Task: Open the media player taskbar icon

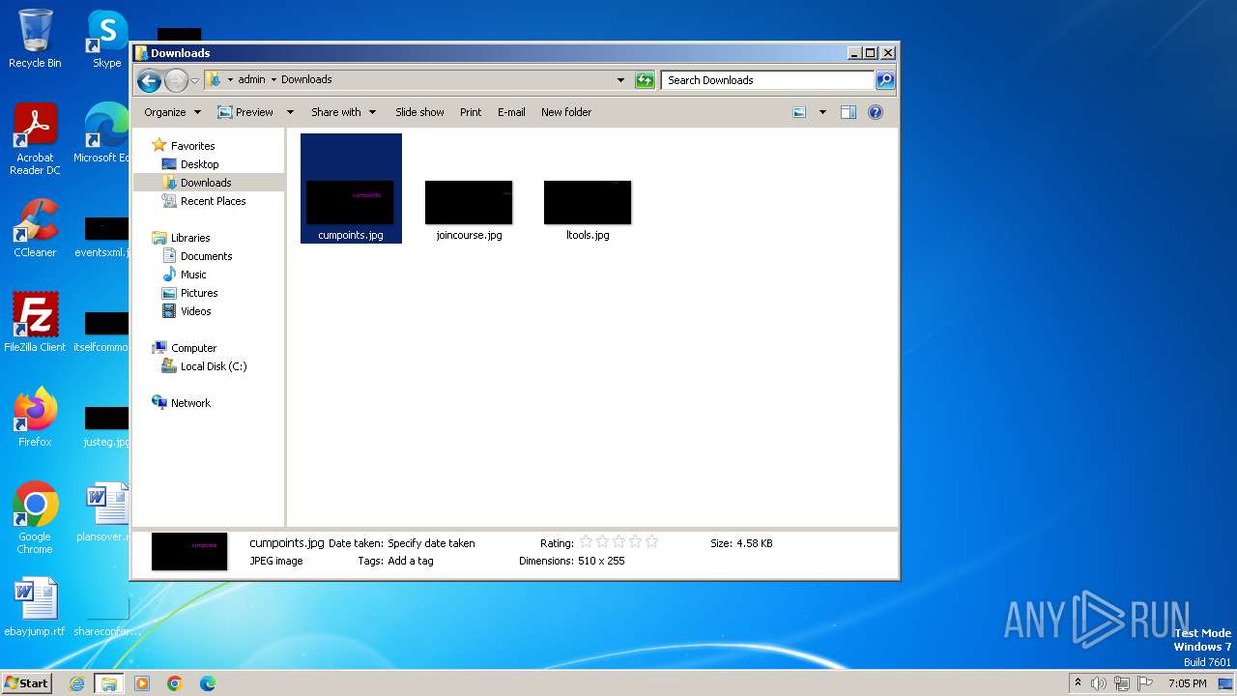Action: pyautogui.click(x=142, y=683)
